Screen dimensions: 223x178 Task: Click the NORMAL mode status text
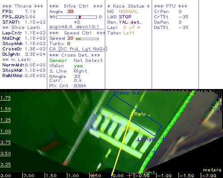point(128,12)
